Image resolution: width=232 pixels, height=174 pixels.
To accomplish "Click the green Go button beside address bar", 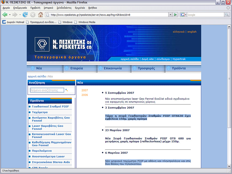I will tap(175, 15).
